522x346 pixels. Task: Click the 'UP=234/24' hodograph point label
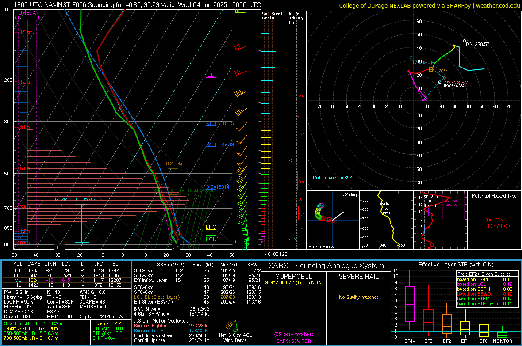tap(453, 86)
